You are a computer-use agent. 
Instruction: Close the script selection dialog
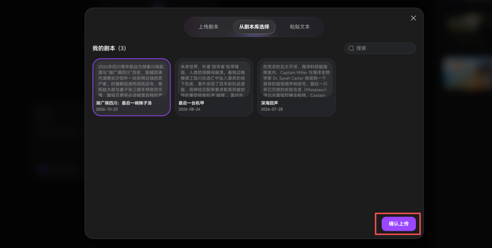(413, 18)
